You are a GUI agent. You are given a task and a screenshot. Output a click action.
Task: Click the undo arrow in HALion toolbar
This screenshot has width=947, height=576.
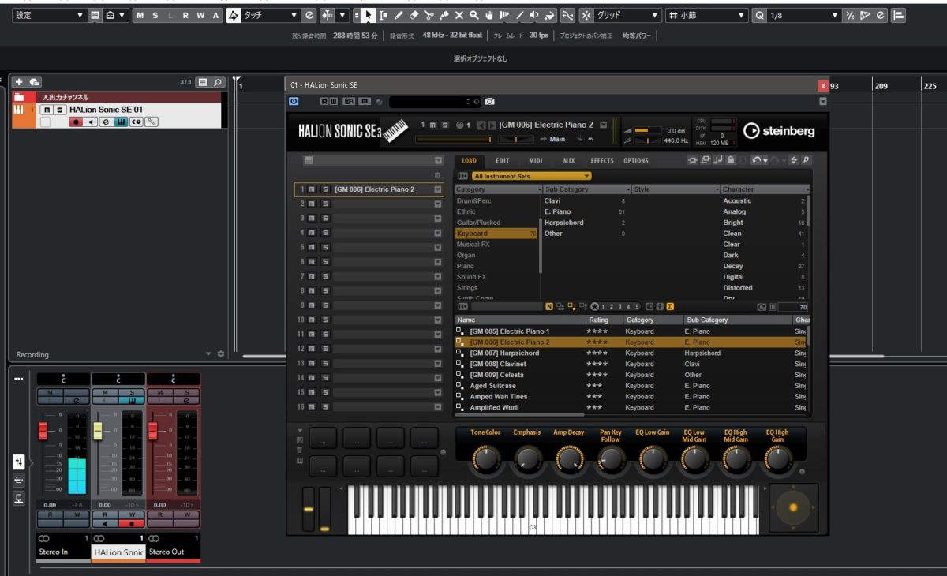pos(757,160)
